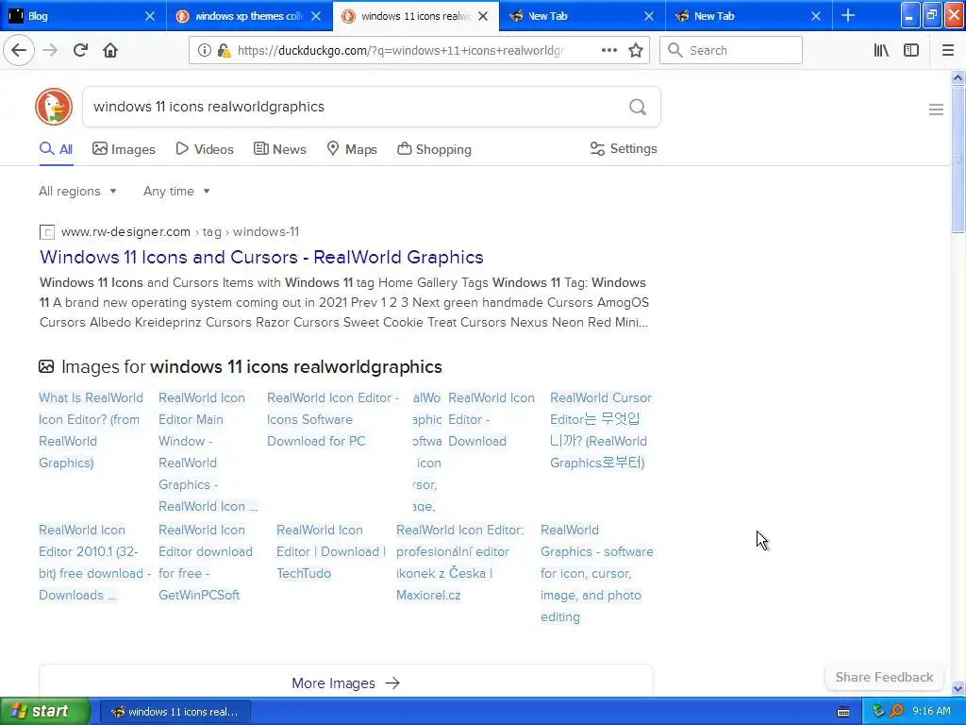Select the Images search category

[124, 149]
